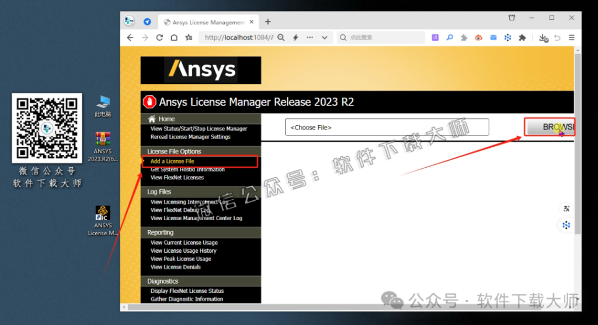Open Reread License Manager Settings

[x=190, y=137]
